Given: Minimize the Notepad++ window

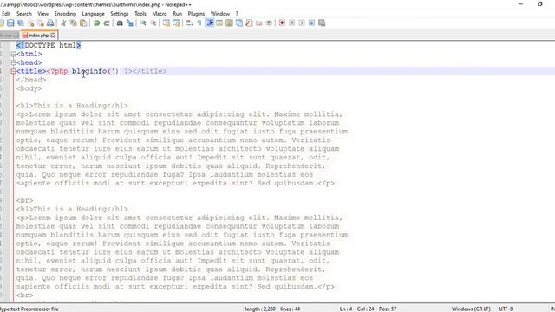Looking at the screenshot, I should click(520, 4).
